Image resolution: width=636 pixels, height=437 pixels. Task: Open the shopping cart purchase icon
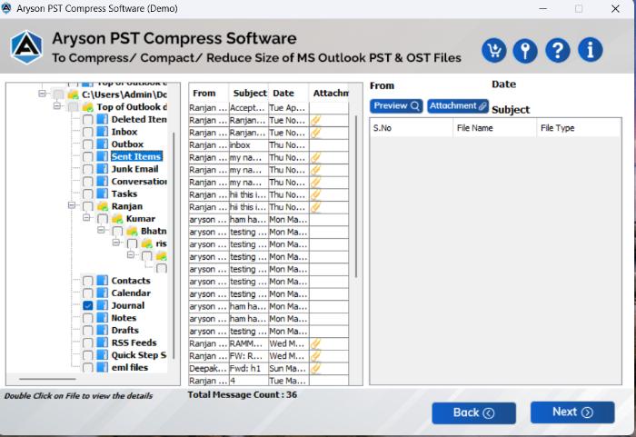[x=493, y=51]
